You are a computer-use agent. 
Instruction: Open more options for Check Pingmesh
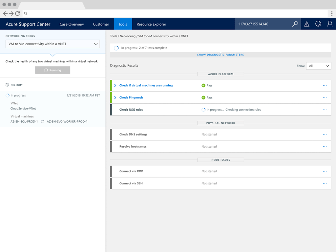(325, 98)
